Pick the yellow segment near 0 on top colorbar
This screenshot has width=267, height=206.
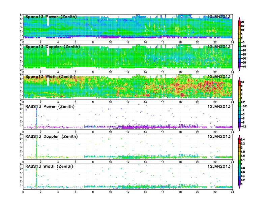click(x=239, y=36)
